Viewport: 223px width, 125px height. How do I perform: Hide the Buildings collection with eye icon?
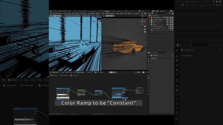(x=169, y=21)
